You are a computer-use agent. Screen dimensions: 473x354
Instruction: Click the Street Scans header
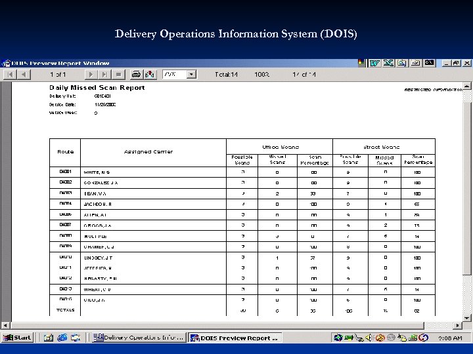click(381, 147)
